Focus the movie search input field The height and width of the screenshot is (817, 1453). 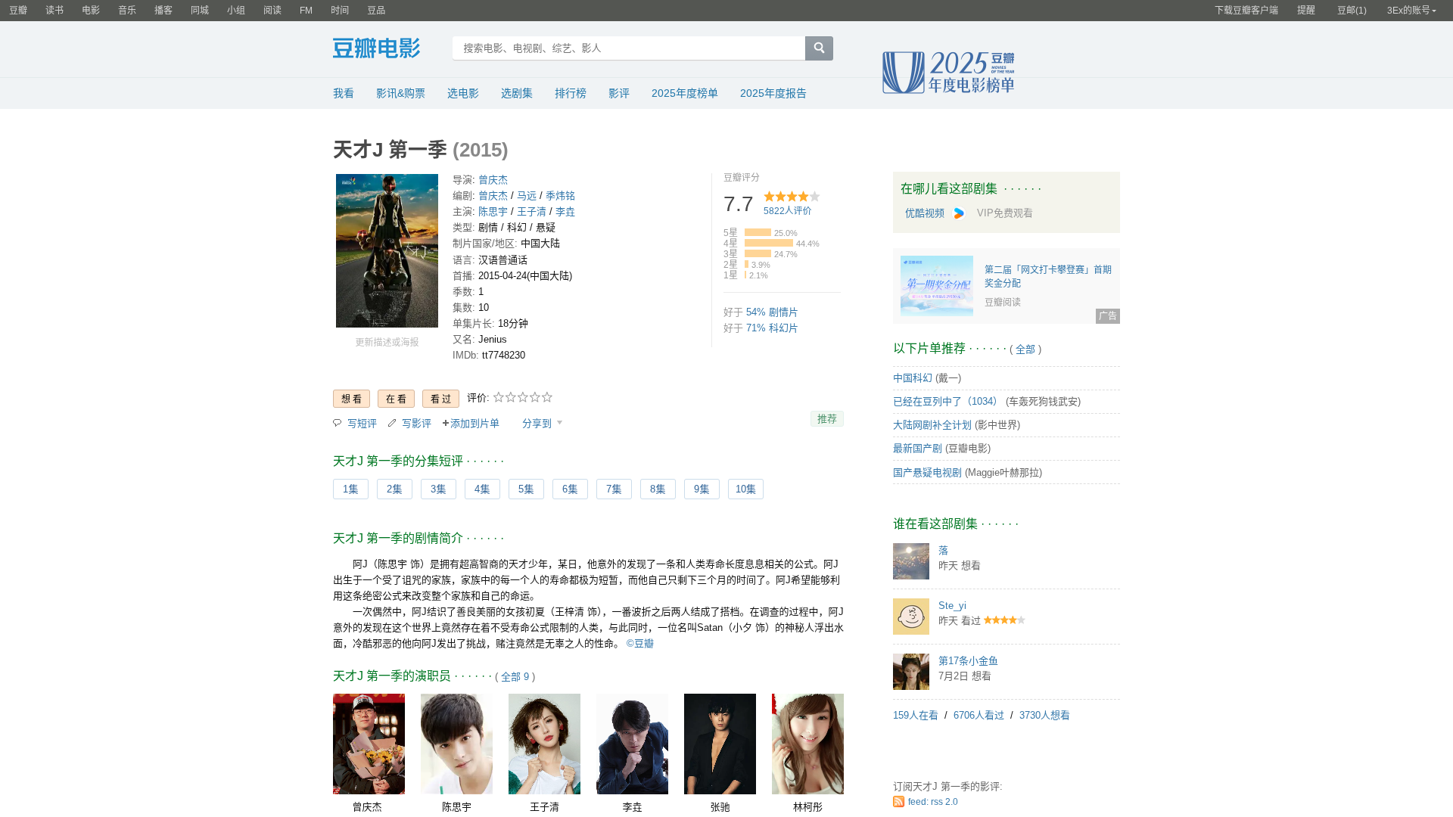tap(629, 48)
